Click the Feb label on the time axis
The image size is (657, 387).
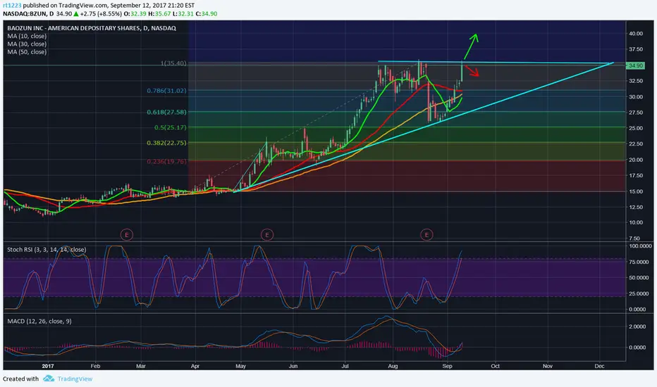coord(96,366)
